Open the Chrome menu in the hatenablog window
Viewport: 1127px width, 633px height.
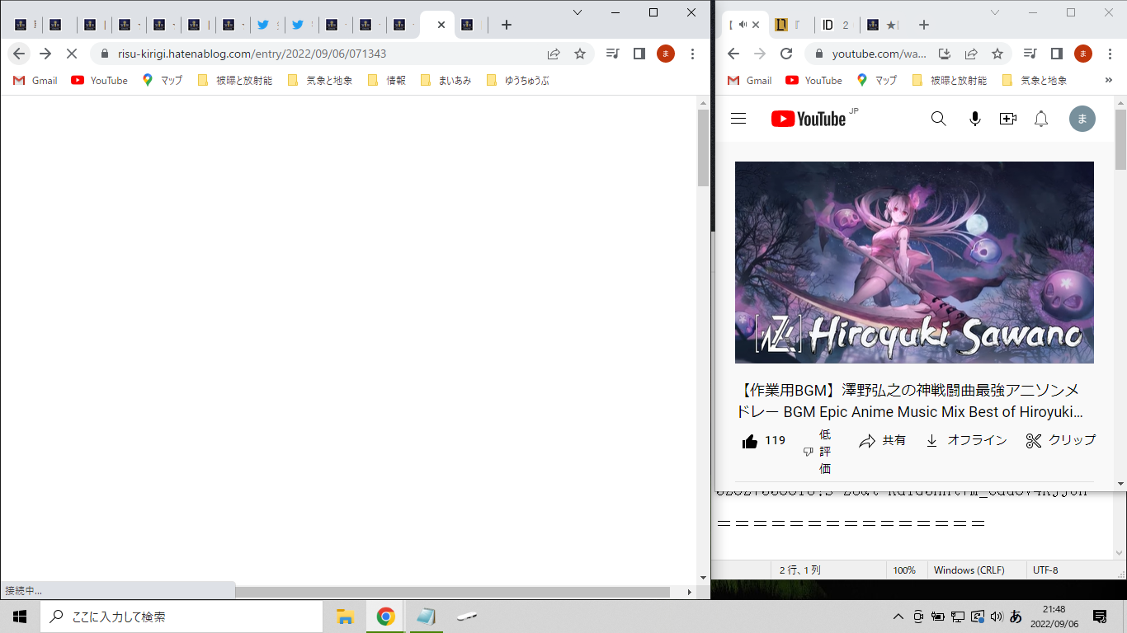click(692, 54)
